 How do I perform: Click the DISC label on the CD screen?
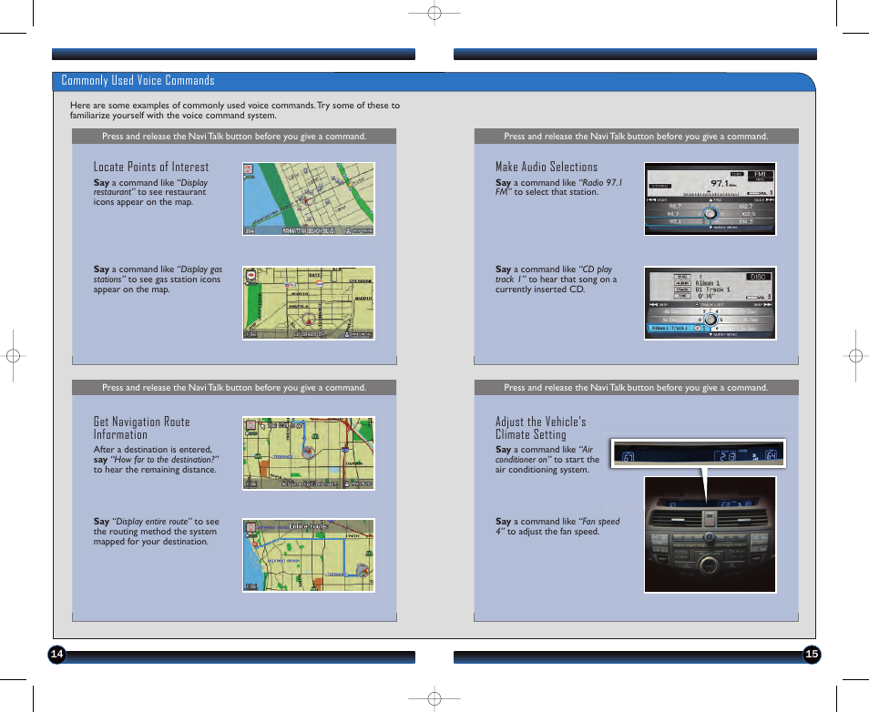(758, 277)
